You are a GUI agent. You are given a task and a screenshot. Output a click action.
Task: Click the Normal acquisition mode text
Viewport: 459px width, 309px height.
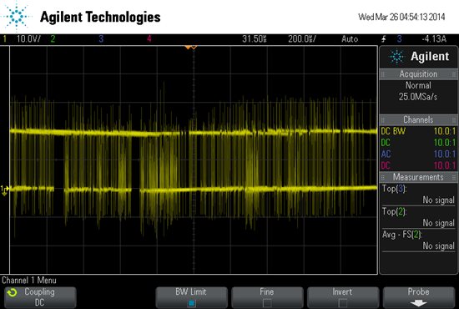[418, 85]
